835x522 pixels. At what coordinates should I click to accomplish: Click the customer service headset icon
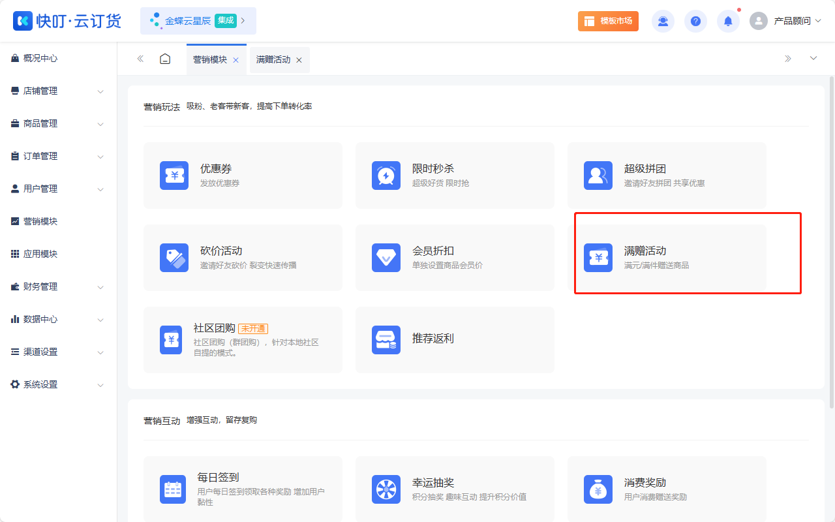(x=663, y=21)
